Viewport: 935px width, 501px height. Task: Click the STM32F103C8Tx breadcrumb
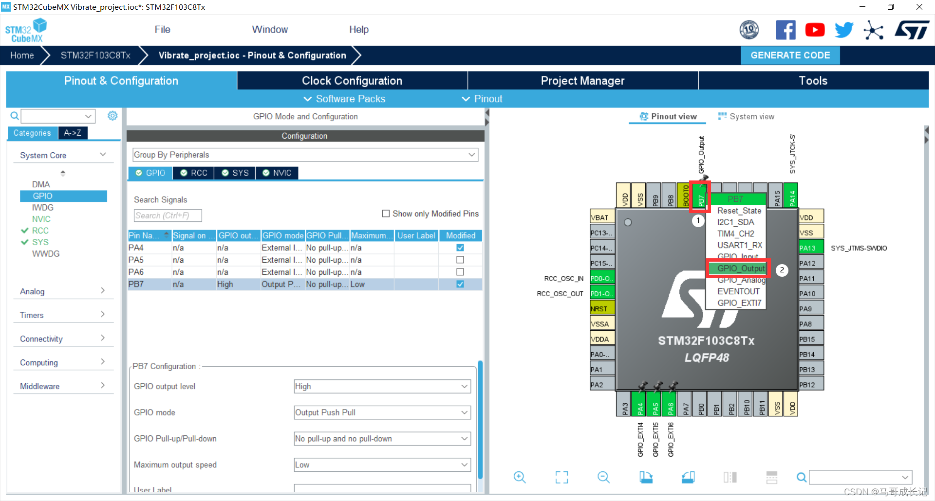[95, 55]
